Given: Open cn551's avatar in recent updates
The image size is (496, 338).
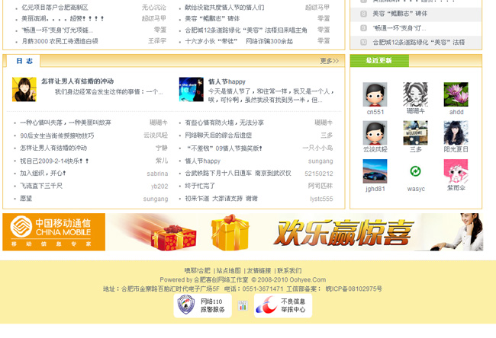Looking at the screenshot, I should 375,94.
